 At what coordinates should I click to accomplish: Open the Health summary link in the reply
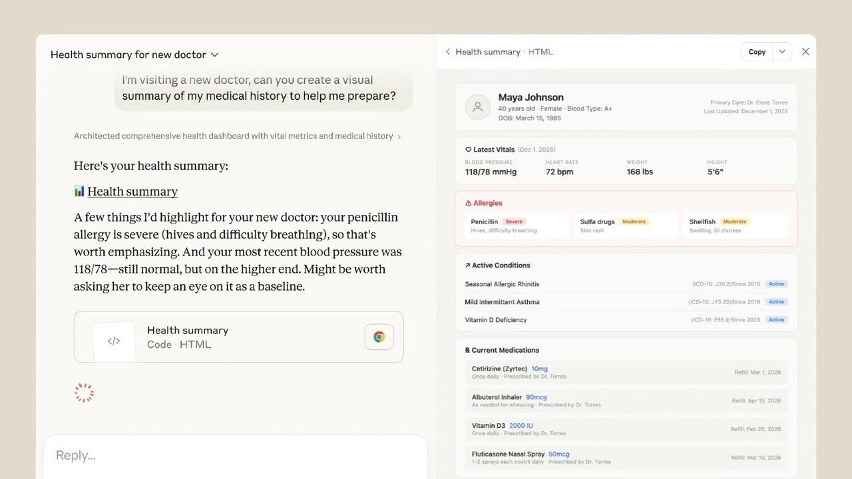(x=132, y=192)
